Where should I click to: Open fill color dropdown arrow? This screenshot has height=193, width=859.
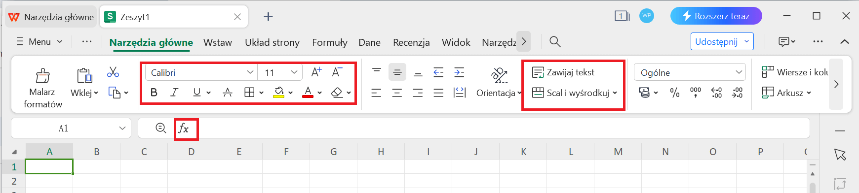coord(291,93)
